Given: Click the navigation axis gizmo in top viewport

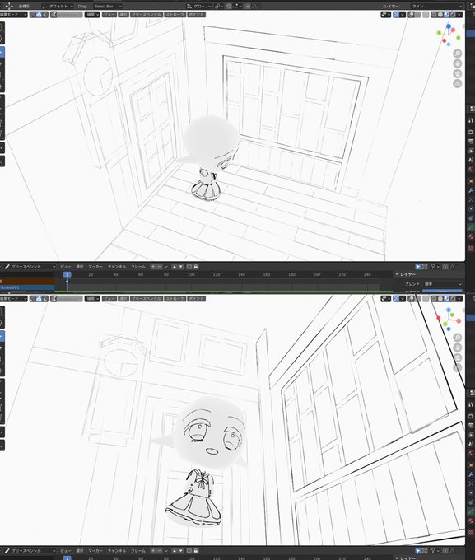Looking at the screenshot, I should pos(449,35).
